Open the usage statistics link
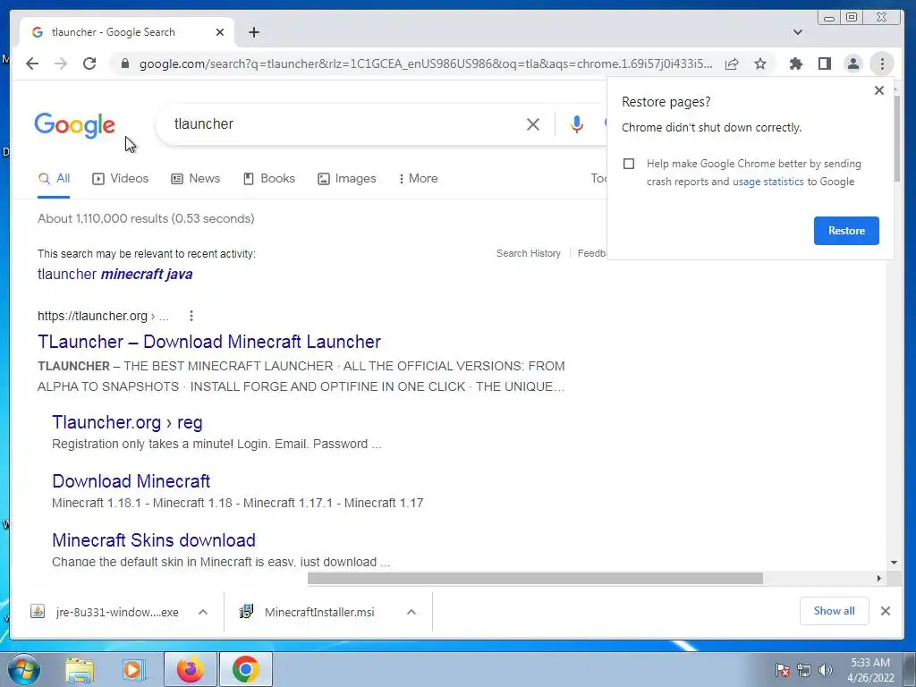This screenshot has width=916, height=687. (768, 182)
